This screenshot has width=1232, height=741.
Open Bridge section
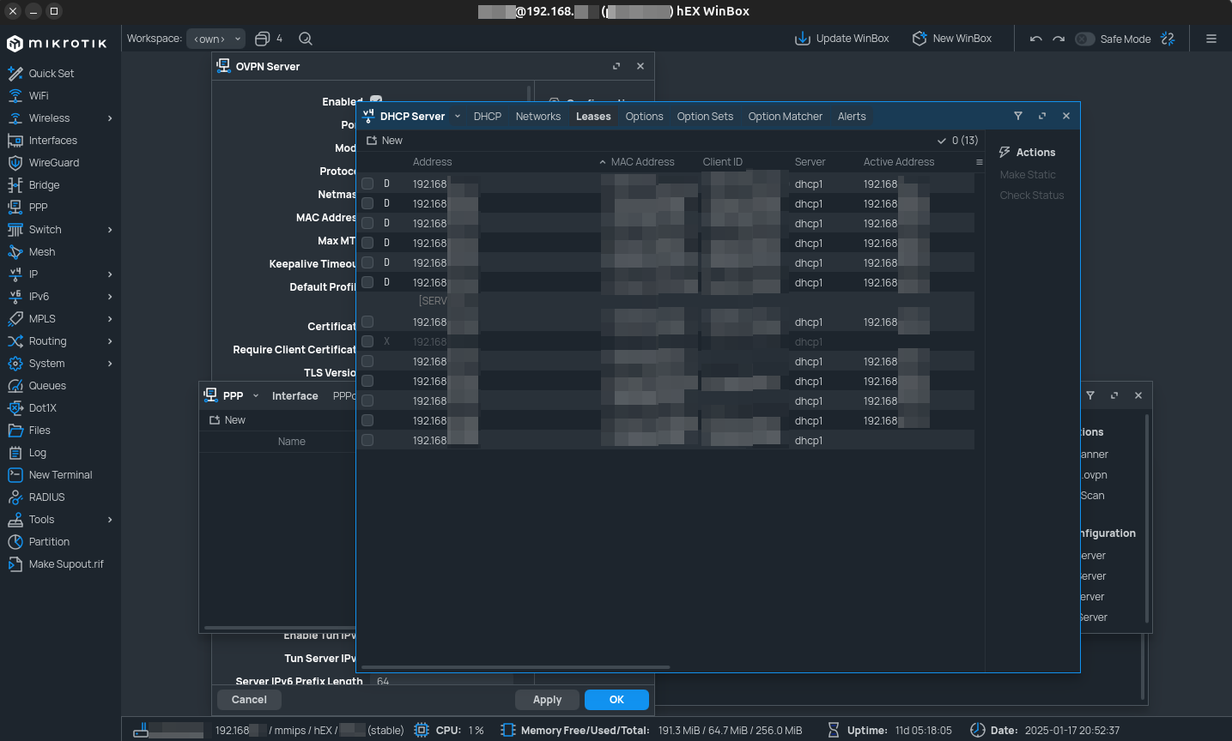pyautogui.click(x=44, y=185)
